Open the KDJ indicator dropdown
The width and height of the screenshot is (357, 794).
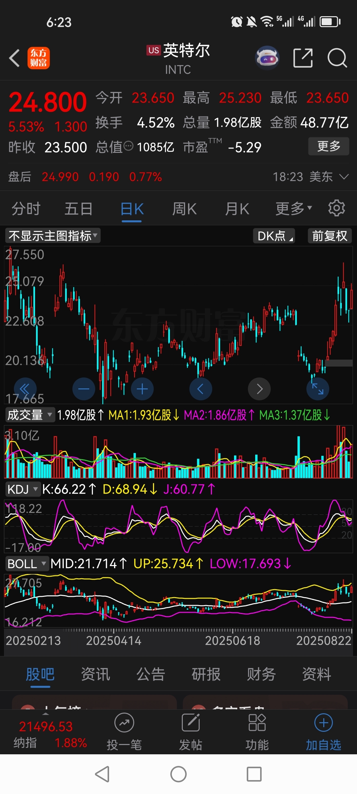(x=22, y=489)
